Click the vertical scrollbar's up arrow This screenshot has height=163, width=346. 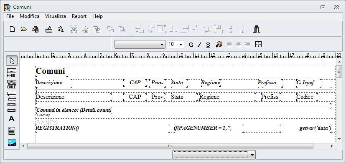(339, 61)
